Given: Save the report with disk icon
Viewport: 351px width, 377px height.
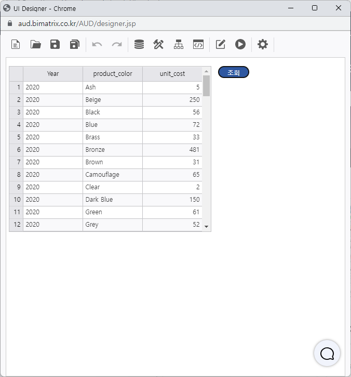Looking at the screenshot, I should tap(55, 44).
